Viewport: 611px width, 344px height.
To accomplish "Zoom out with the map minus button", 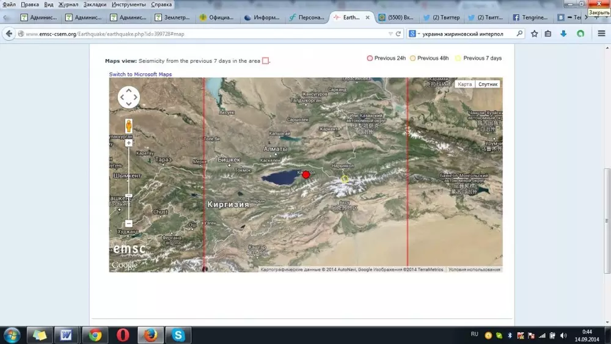I will point(129,224).
